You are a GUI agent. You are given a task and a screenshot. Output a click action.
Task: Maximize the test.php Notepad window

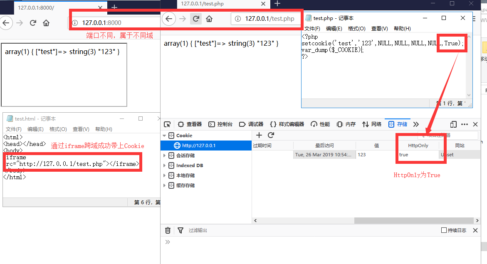444,18
